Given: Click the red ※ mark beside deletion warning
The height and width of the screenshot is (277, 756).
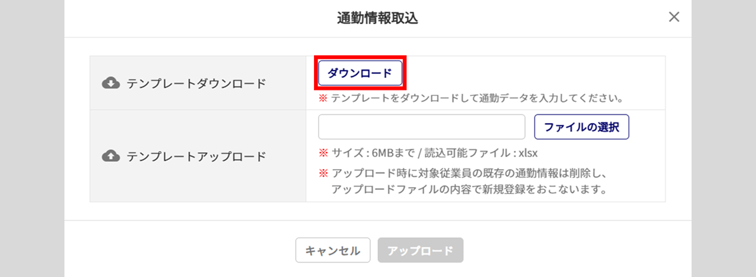Looking at the screenshot, I should coord(323,173).
